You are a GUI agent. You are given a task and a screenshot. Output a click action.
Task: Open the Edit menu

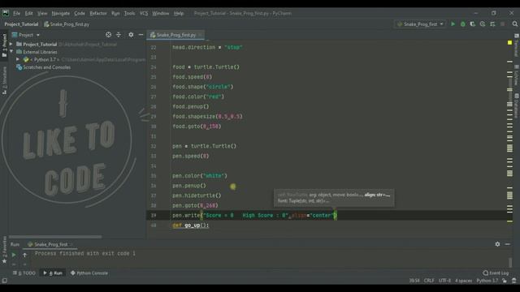29,13
